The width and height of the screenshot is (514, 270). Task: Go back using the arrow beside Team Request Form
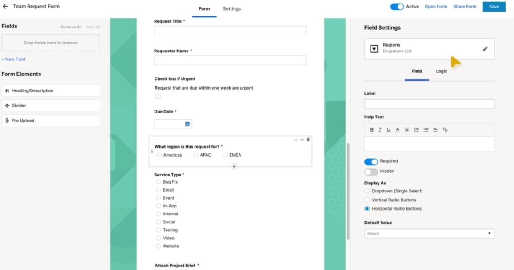(x=5, y=6)
